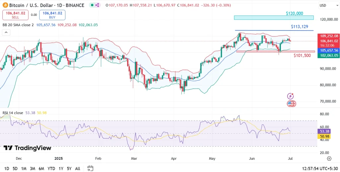
Task: Click the US flag economic event icon
Action: coord(291,104)
